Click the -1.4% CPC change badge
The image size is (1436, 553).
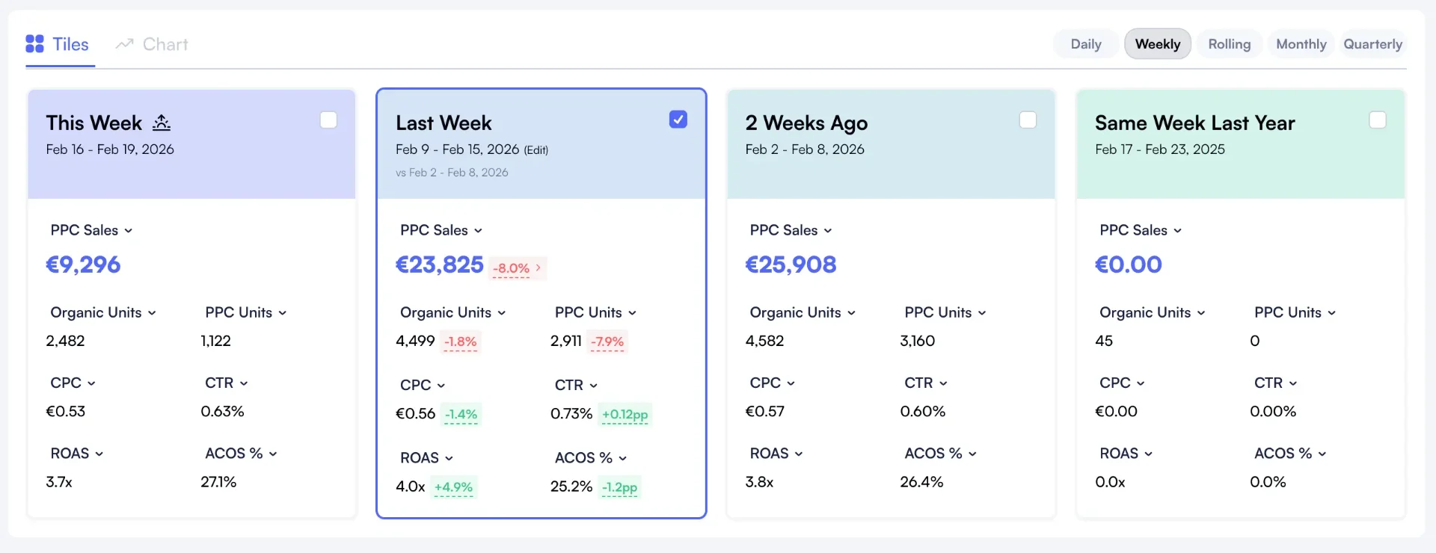tap(461, 415)
